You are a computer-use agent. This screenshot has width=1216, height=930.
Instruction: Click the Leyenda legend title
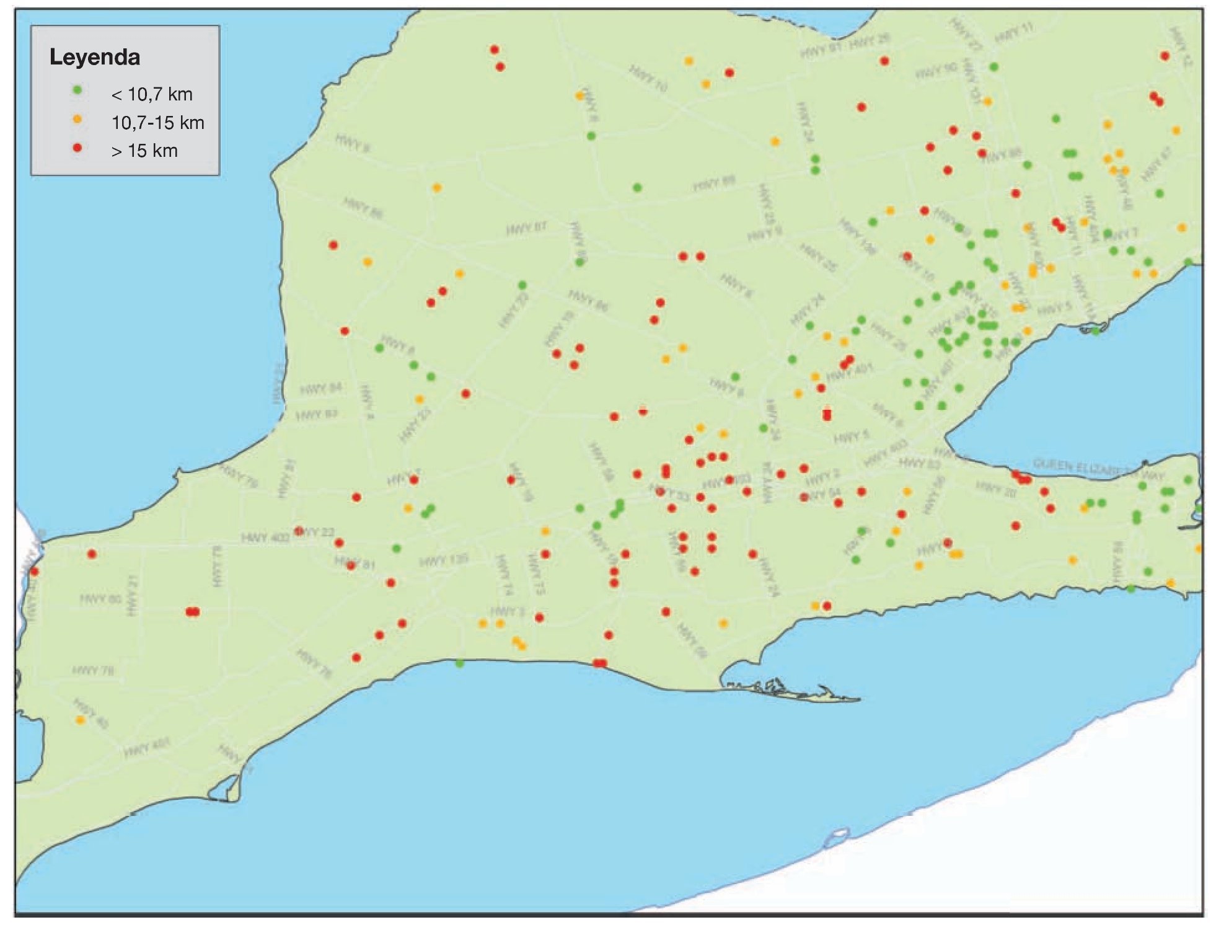click(95, 57)
